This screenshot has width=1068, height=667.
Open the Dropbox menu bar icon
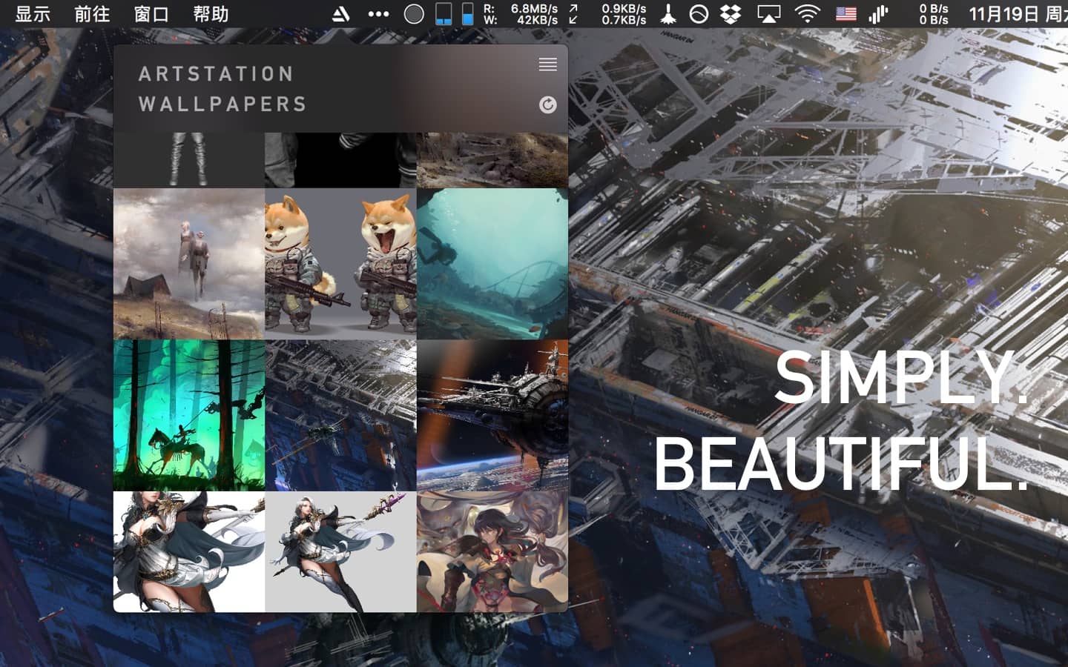point(731,13)
